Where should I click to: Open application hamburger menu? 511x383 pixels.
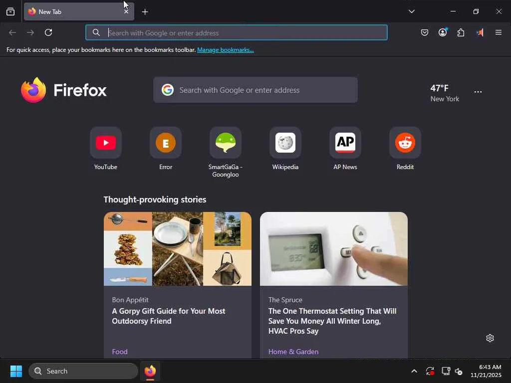click(499, 32)
